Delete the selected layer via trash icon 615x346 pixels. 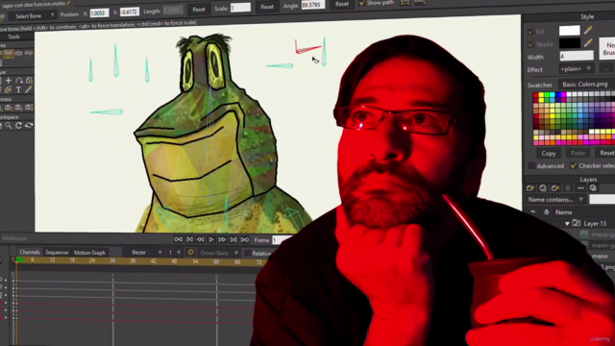(x=568, y=188)
